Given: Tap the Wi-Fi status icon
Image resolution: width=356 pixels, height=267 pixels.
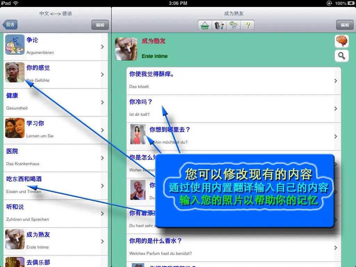Looking at the screenshot, I should tap(16, 3).
